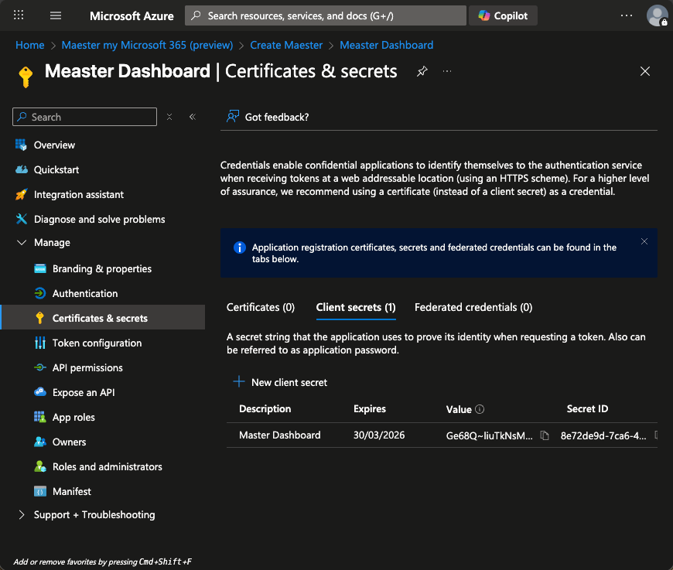The image size is (673, 570).
Task: Open API permissions in the sidebar
Action: pos(87,368)
